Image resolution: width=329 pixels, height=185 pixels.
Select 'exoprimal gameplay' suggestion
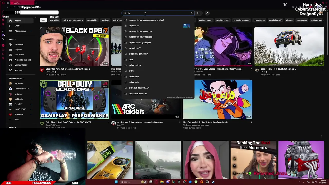(158, 54)
